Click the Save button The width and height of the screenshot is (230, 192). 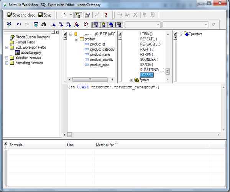pyautogui.click(x=44, y=15)
